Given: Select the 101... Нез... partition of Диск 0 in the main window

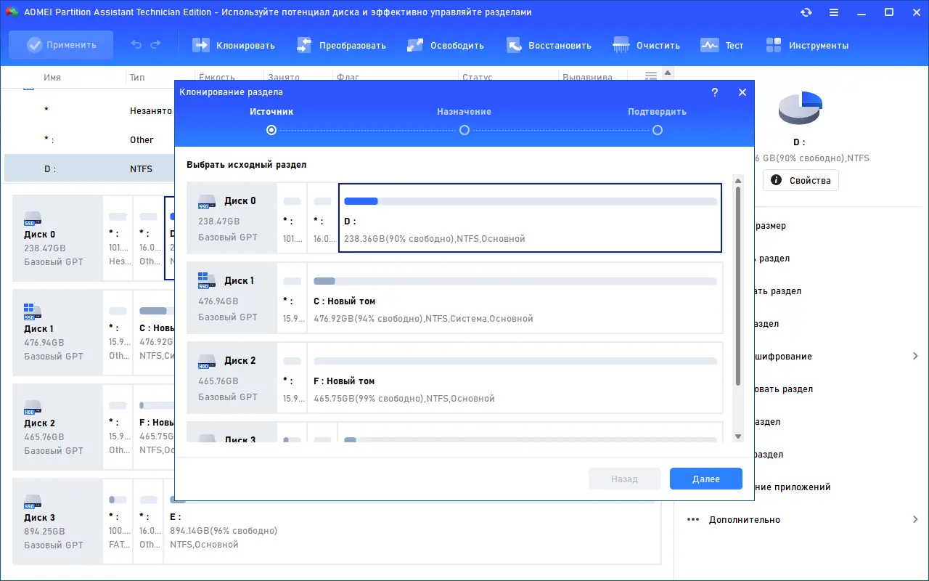Looking at the screenshot, I should click(x=118, y=238).
